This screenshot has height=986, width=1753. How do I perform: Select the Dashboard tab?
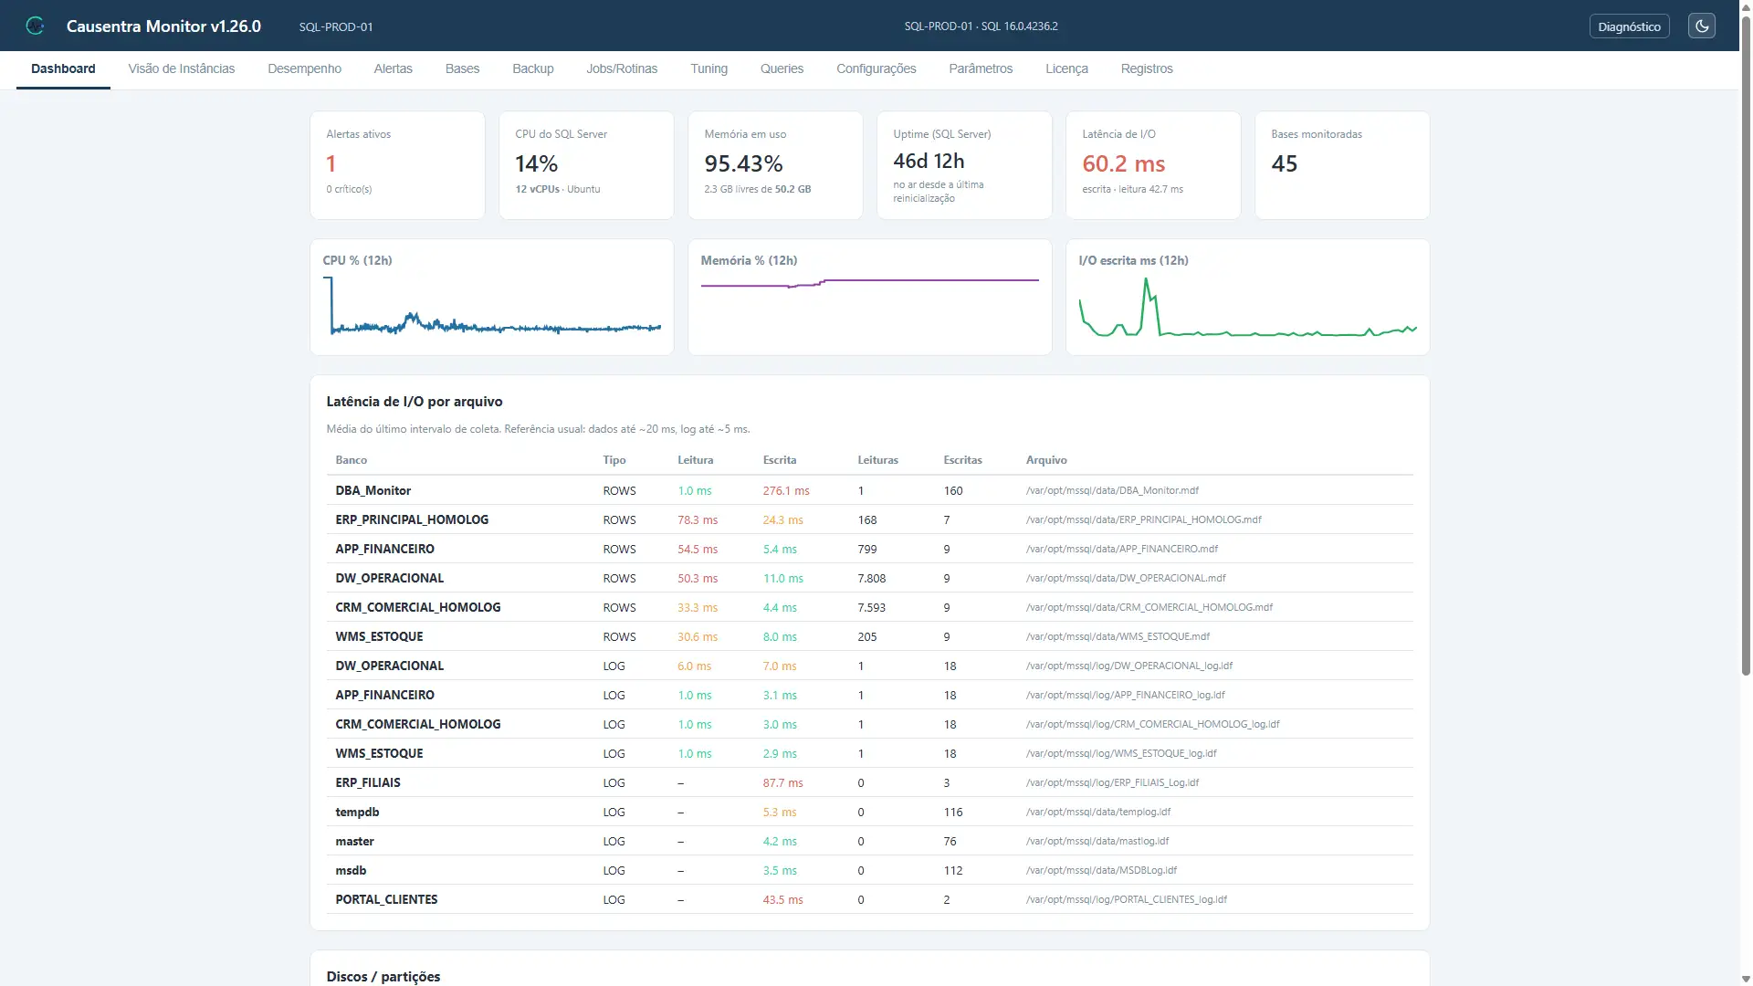tap(63, 68)
